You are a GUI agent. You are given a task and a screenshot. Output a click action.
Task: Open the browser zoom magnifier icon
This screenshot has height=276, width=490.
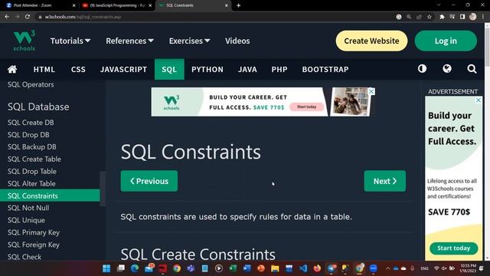click(x=409, y=17)
